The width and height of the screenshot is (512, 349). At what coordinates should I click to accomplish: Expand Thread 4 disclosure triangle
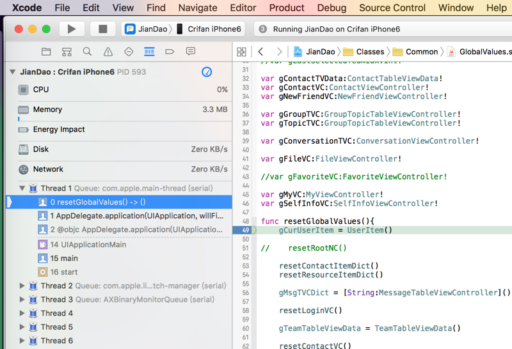coord(22,313)
